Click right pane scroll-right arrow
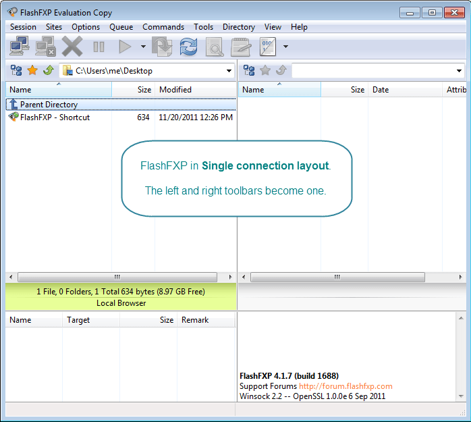The height and width of the screenshot is (422, 471). coord(460,277)
